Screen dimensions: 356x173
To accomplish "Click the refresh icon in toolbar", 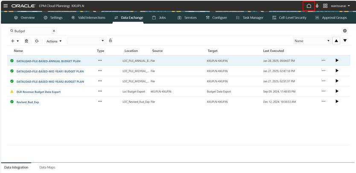I will click(x=37, y=41).
